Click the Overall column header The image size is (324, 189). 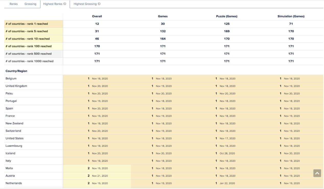(x=97, y=16)
